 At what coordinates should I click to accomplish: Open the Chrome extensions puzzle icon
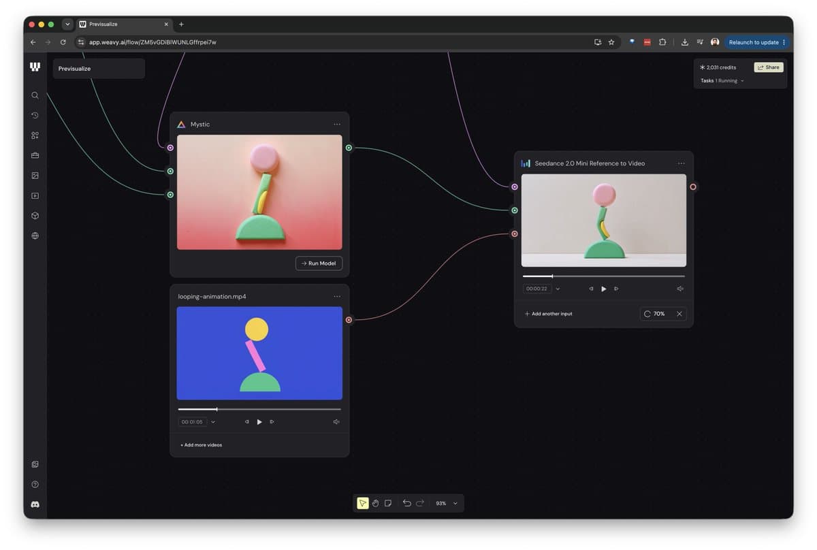pyautogui.click(x=662, y=42)
